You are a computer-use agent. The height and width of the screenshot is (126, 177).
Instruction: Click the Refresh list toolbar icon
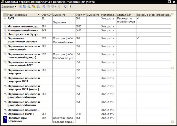[x=65, y=7]
